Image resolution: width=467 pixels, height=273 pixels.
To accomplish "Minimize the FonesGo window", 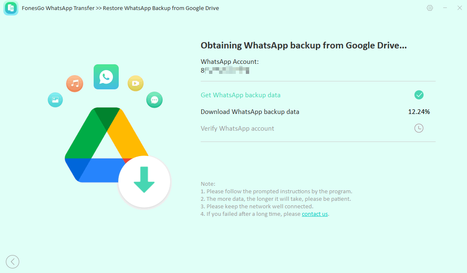I will [x=445, y=8].
